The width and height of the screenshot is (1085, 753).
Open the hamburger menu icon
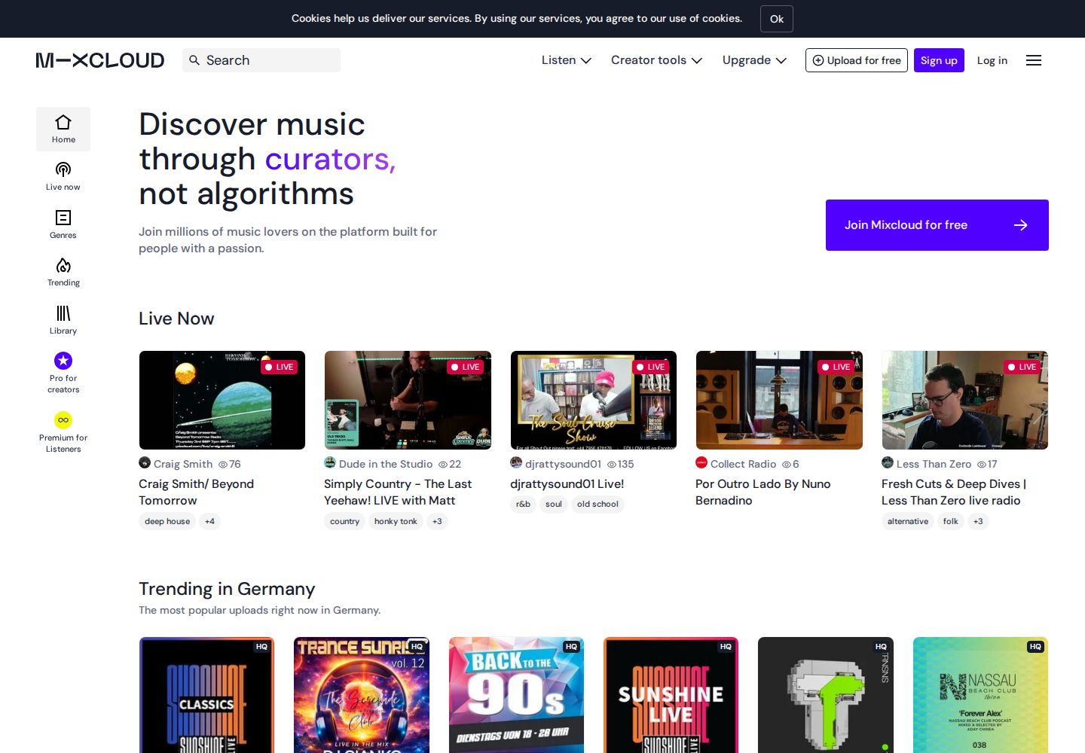(1034, 60)
